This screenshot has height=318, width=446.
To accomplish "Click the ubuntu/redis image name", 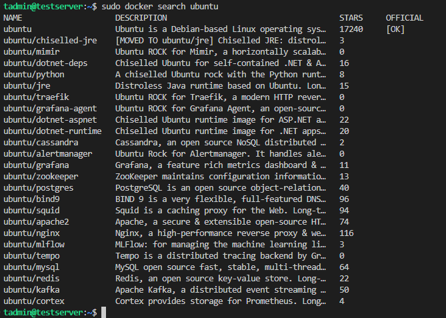I will click(x=31, y=279).
